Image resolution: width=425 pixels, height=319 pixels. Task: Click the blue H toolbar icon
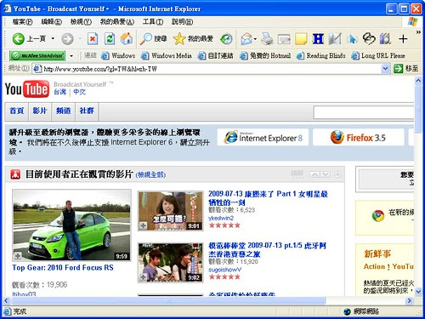coord(318,39)
